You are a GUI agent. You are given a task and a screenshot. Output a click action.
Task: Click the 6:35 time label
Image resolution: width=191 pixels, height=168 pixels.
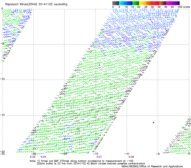click(33, 157)
